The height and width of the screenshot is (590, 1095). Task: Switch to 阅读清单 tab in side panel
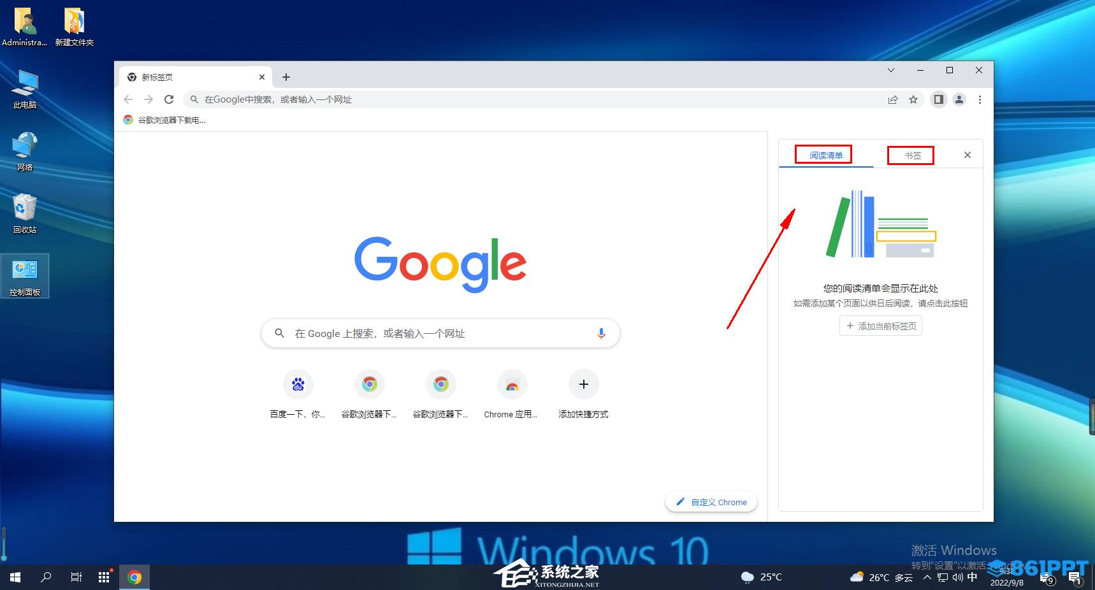point(826,155)
